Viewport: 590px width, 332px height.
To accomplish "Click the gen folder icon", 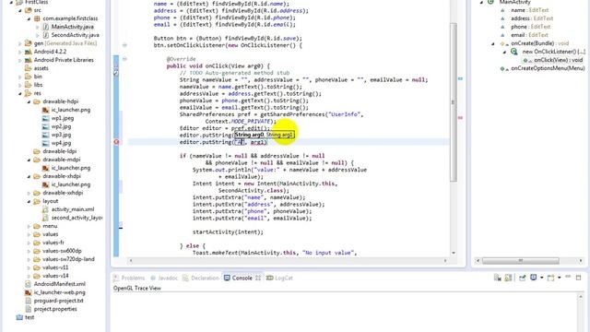I will tap(28, 43).
